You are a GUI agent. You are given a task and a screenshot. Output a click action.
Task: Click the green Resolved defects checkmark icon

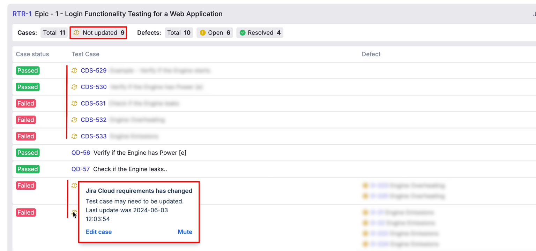tap(243, 33)
